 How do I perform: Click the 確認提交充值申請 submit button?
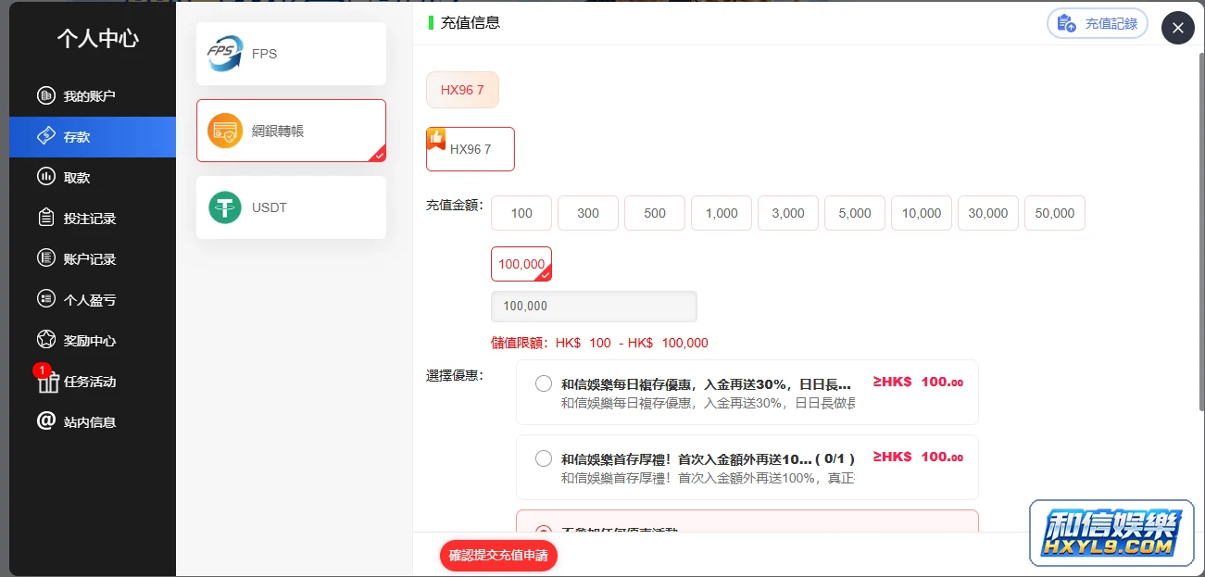tap(498, 556)
